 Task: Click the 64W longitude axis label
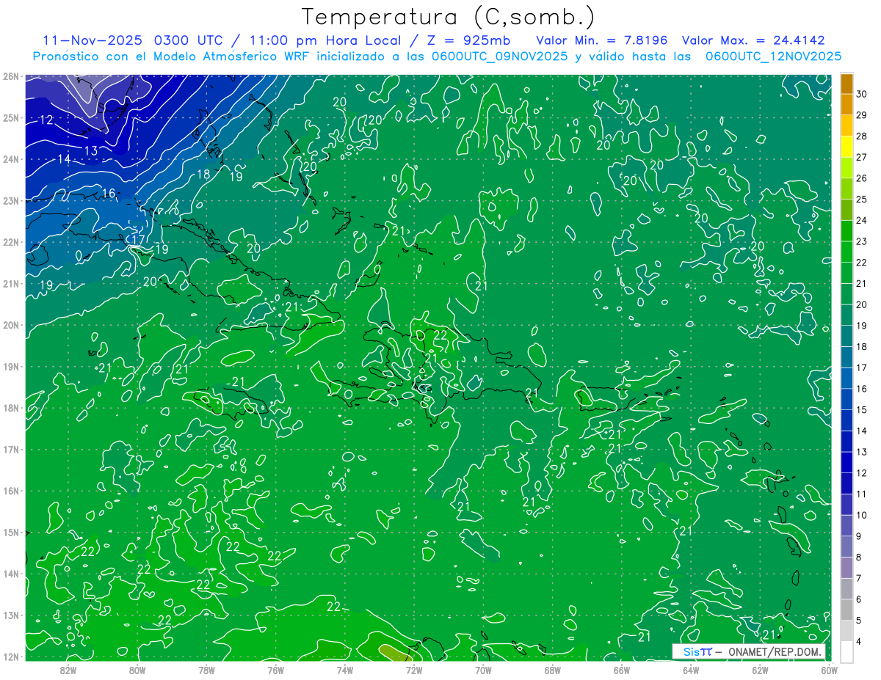tap(691, 670)
